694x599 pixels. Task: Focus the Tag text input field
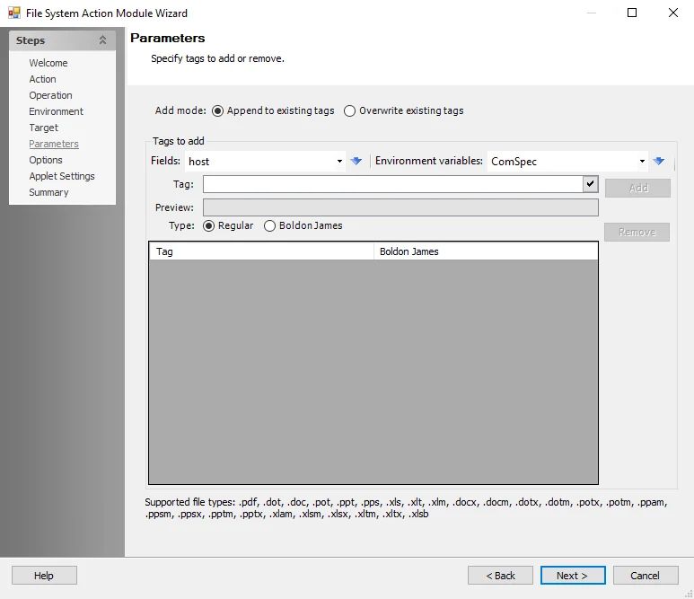pyautogui.click(x=393, y=184)
